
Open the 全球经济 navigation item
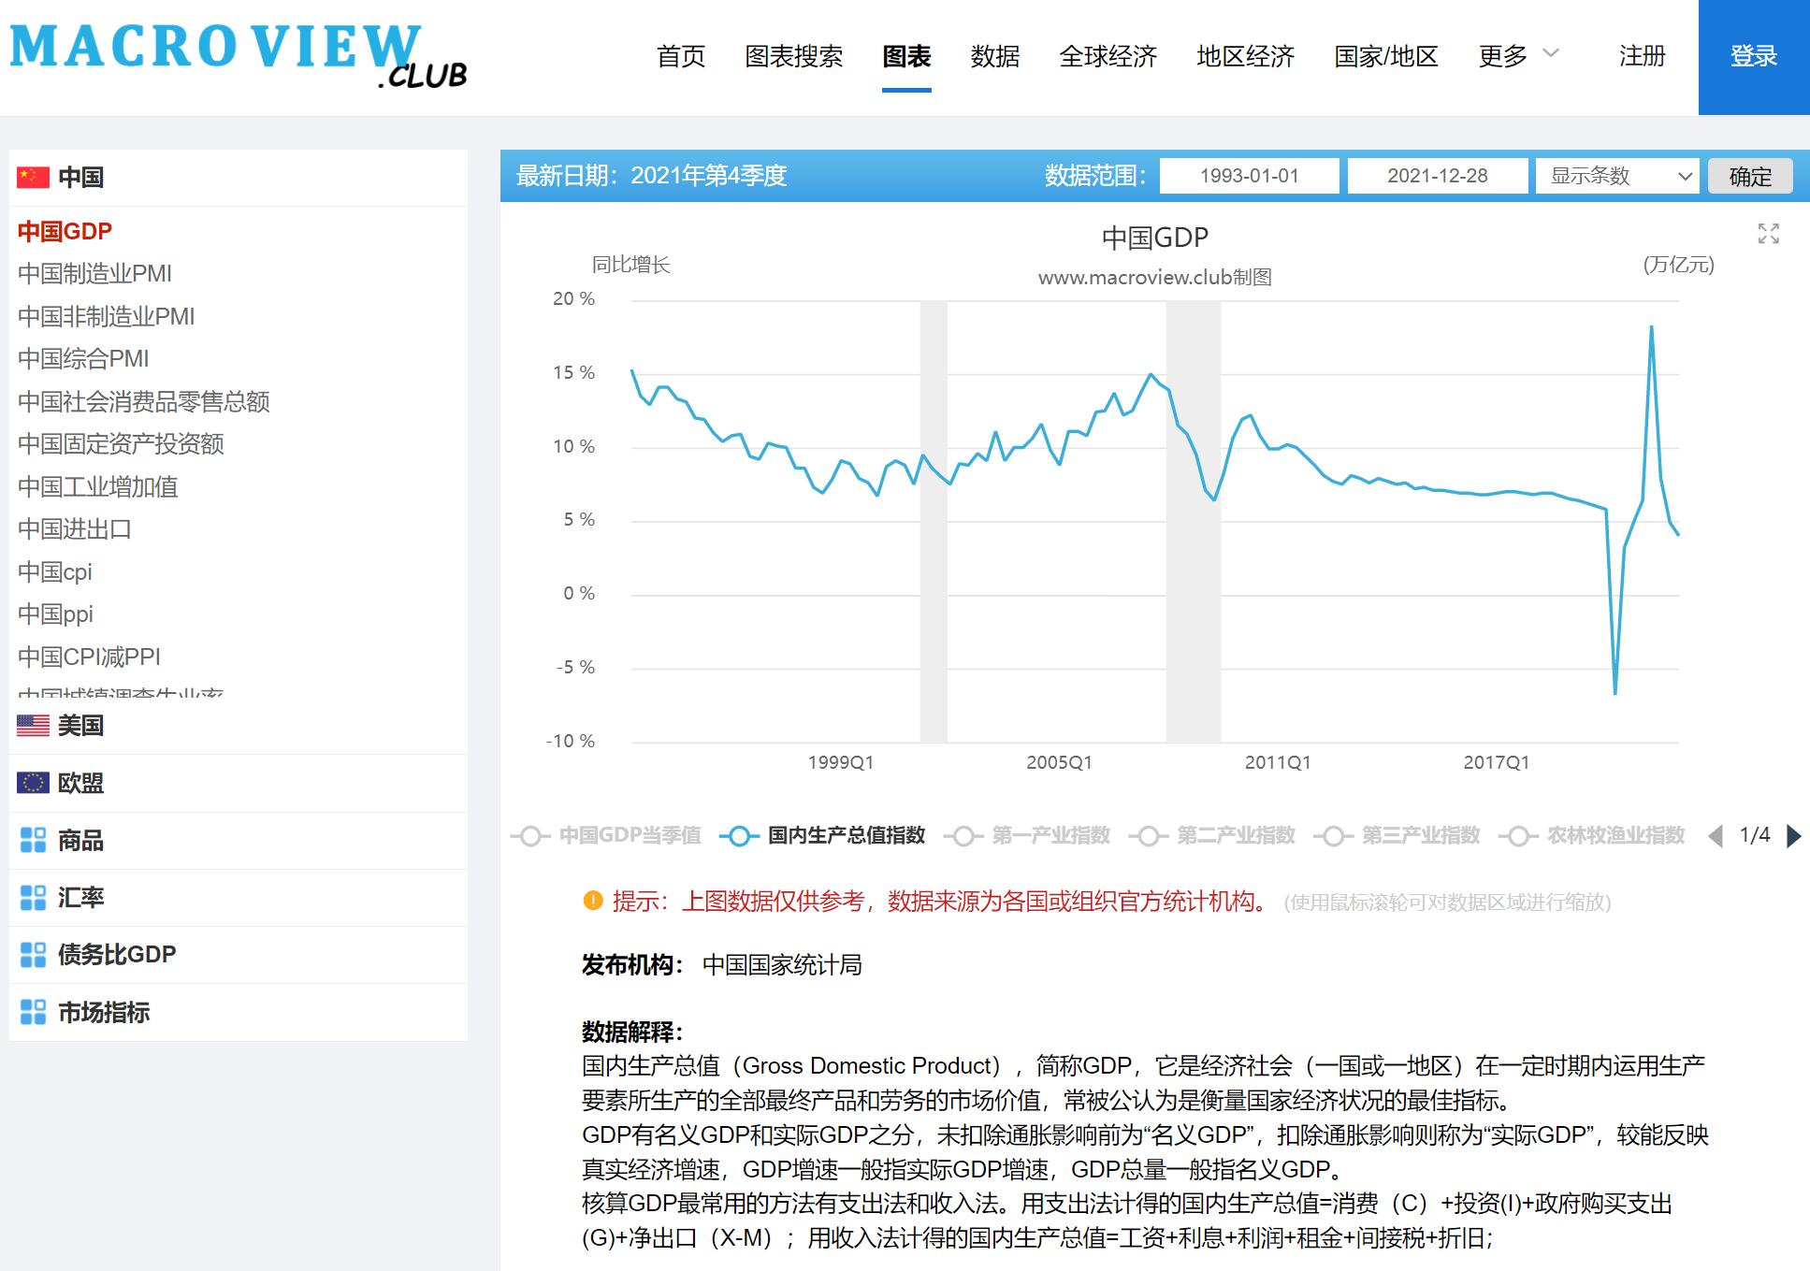click(x=1108, y=56)
